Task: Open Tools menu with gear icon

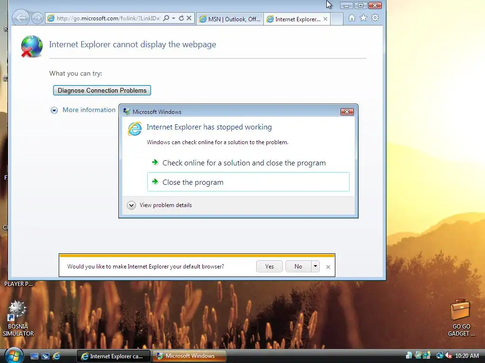Action: pos(375,18)
